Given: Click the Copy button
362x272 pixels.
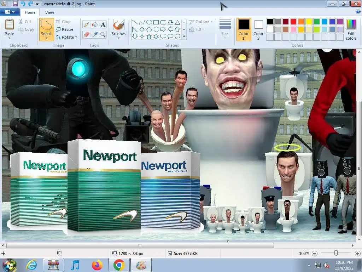Looking at the screenshot, I should [x=26, y=30].
